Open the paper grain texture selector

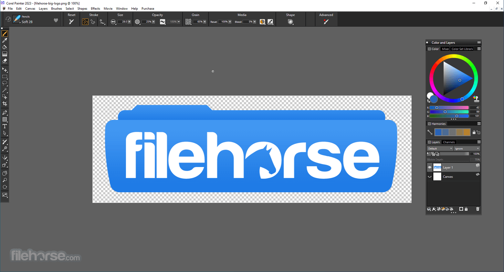pos(188,22)
